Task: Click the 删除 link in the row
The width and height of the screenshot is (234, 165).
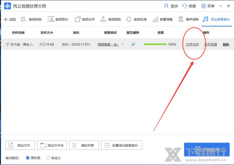Action: tap(226, 44)
